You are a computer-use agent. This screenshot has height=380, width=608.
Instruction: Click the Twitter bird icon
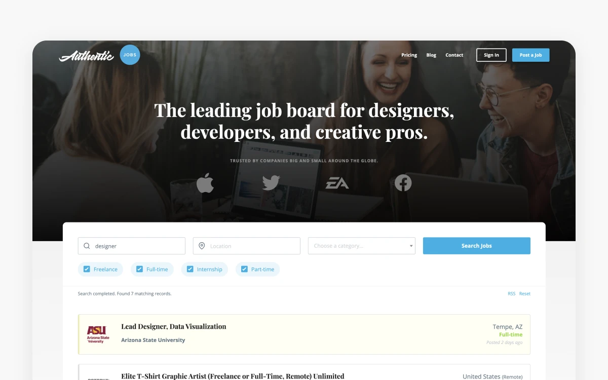271,182
